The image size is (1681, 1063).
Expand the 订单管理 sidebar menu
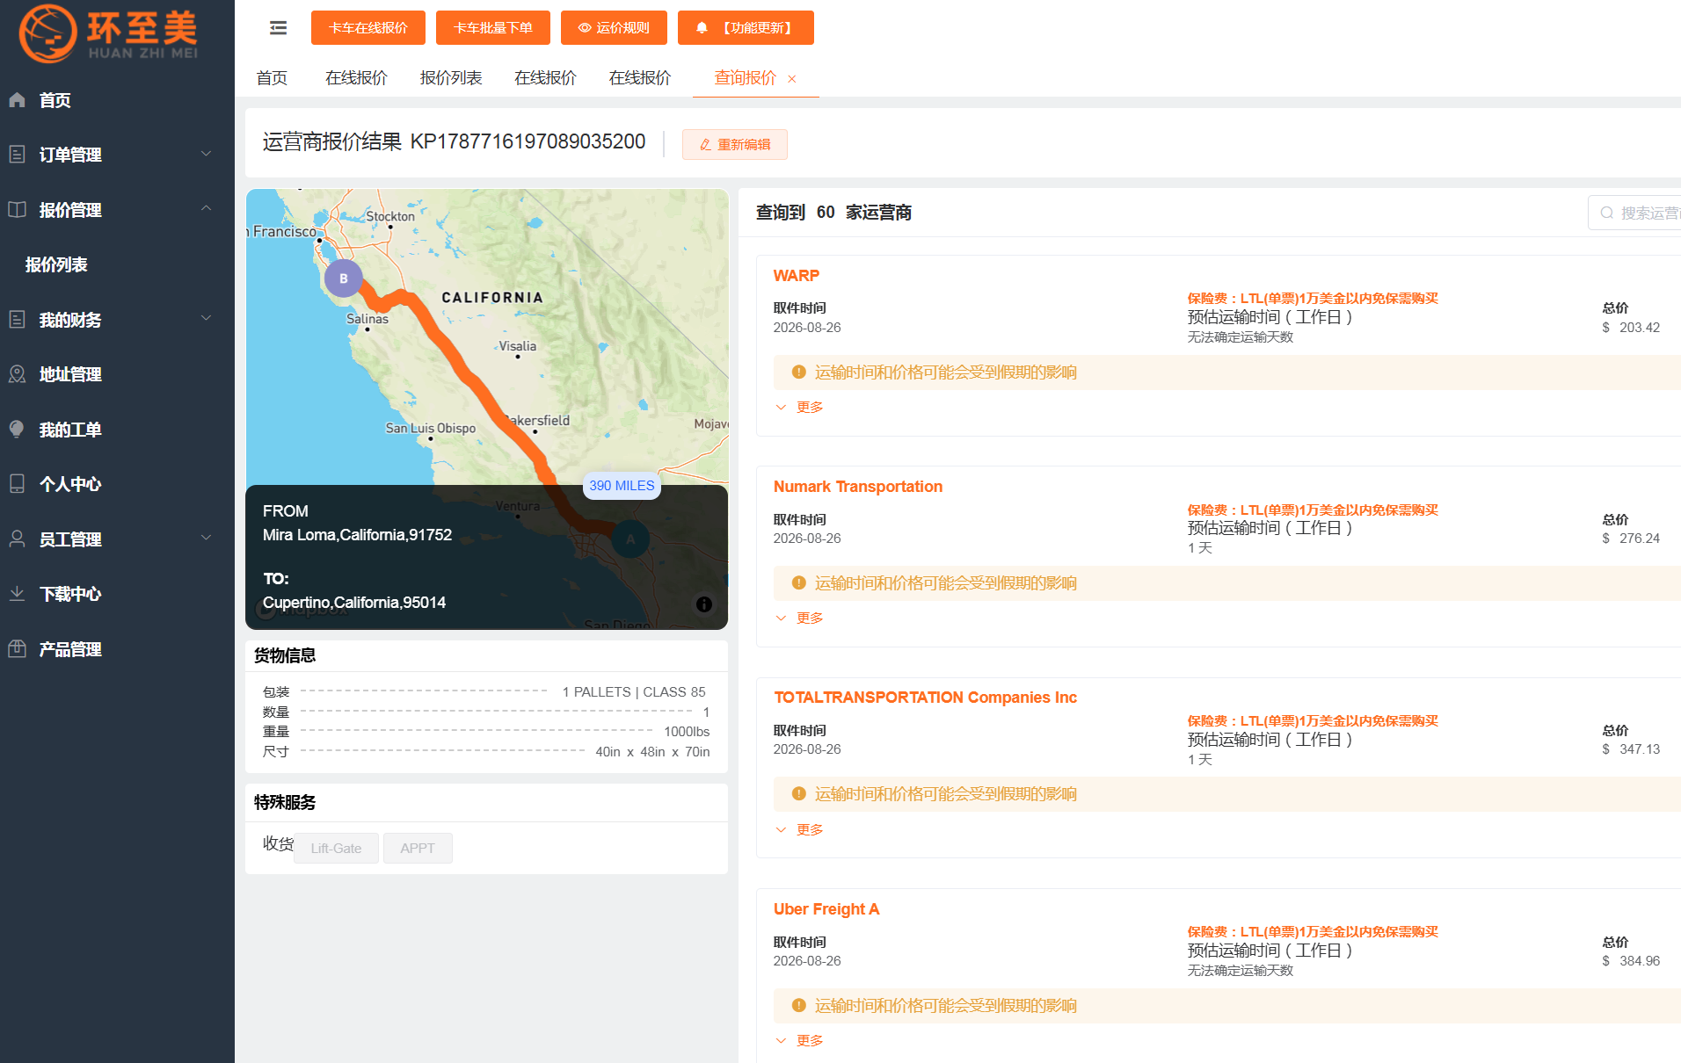(206, 155)
